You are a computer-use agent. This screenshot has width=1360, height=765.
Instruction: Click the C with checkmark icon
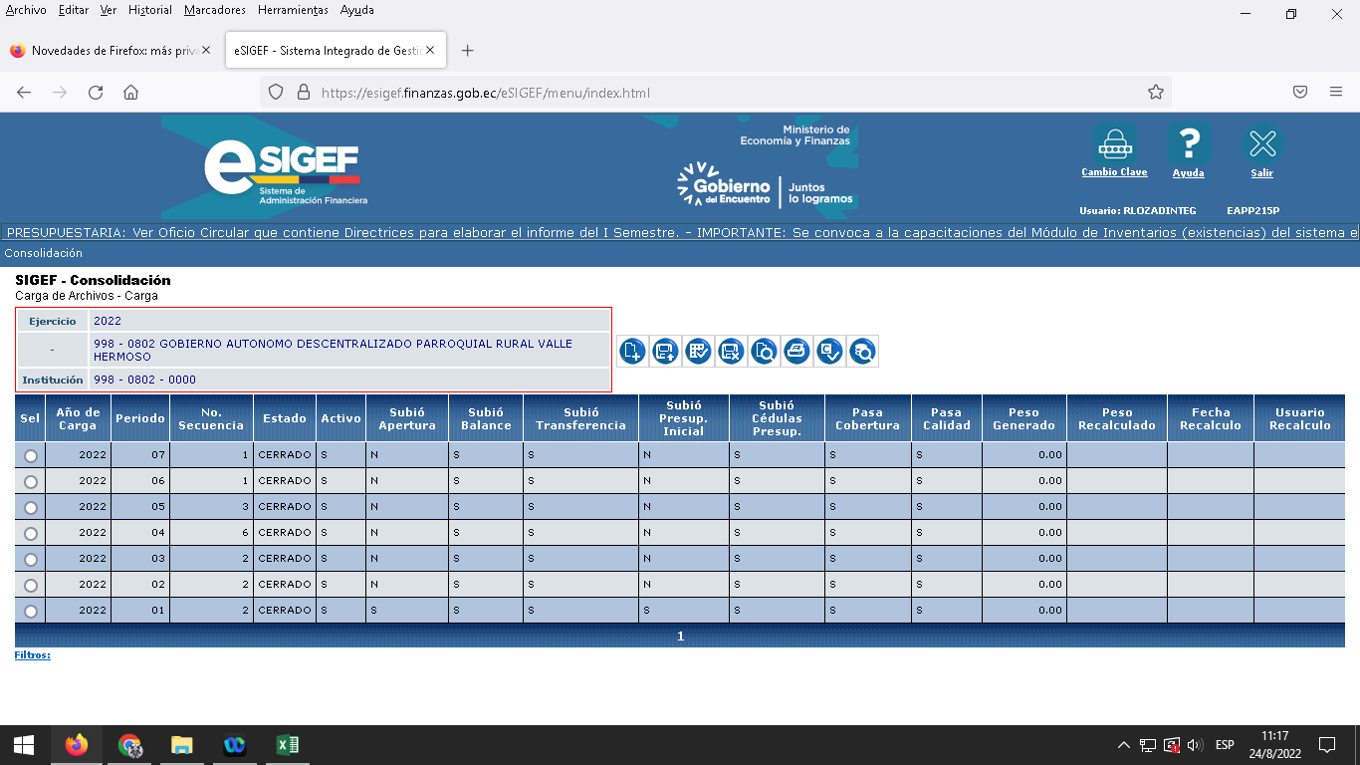829,351
